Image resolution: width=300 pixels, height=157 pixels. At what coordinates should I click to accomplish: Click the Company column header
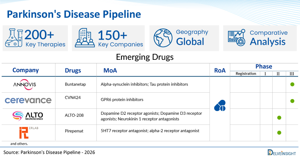pyautogui.click(x=25, y=70)
